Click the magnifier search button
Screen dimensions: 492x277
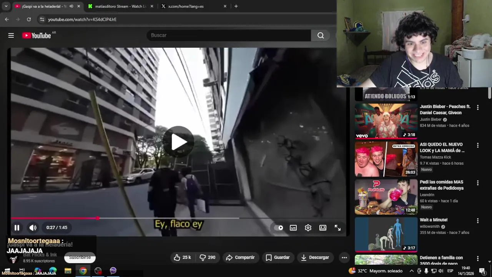click(x=321, y=35)
